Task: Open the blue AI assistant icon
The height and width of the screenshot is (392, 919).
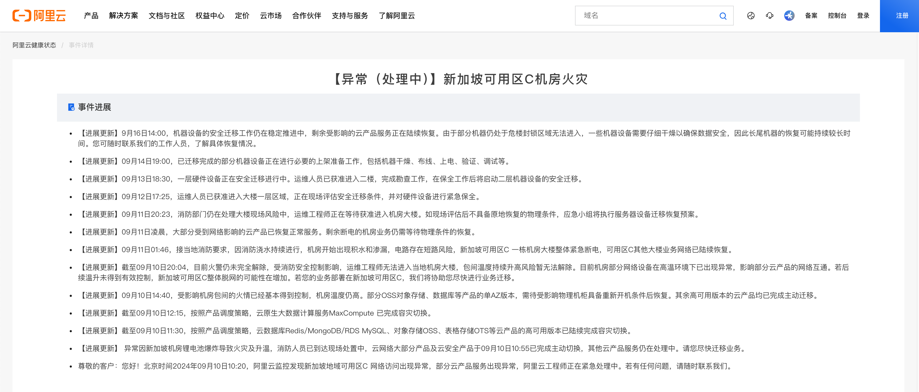Action: tap(789, 16)
